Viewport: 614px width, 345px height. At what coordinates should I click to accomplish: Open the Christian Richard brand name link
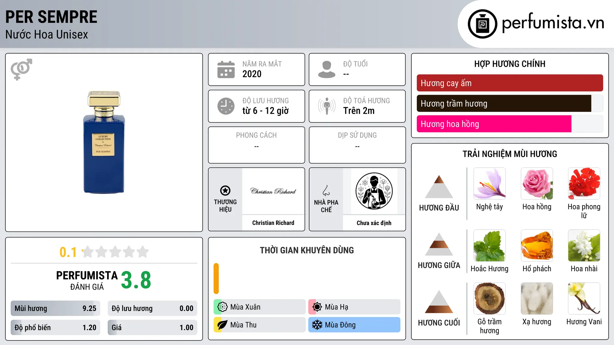tap(273, 223)
